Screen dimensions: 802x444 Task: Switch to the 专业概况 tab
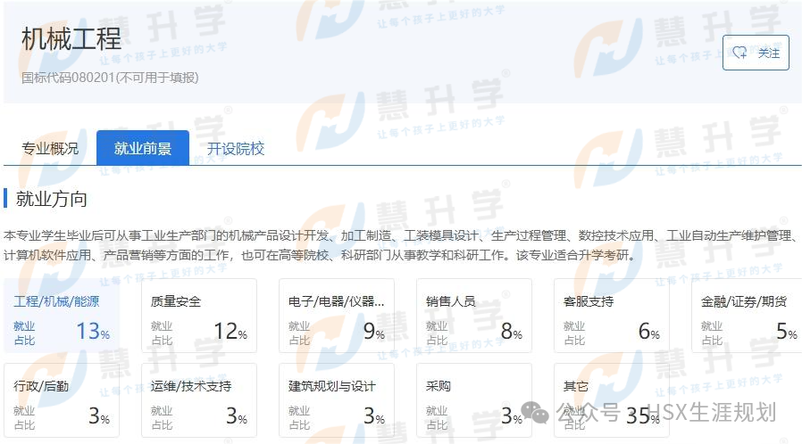pos(50,149)
